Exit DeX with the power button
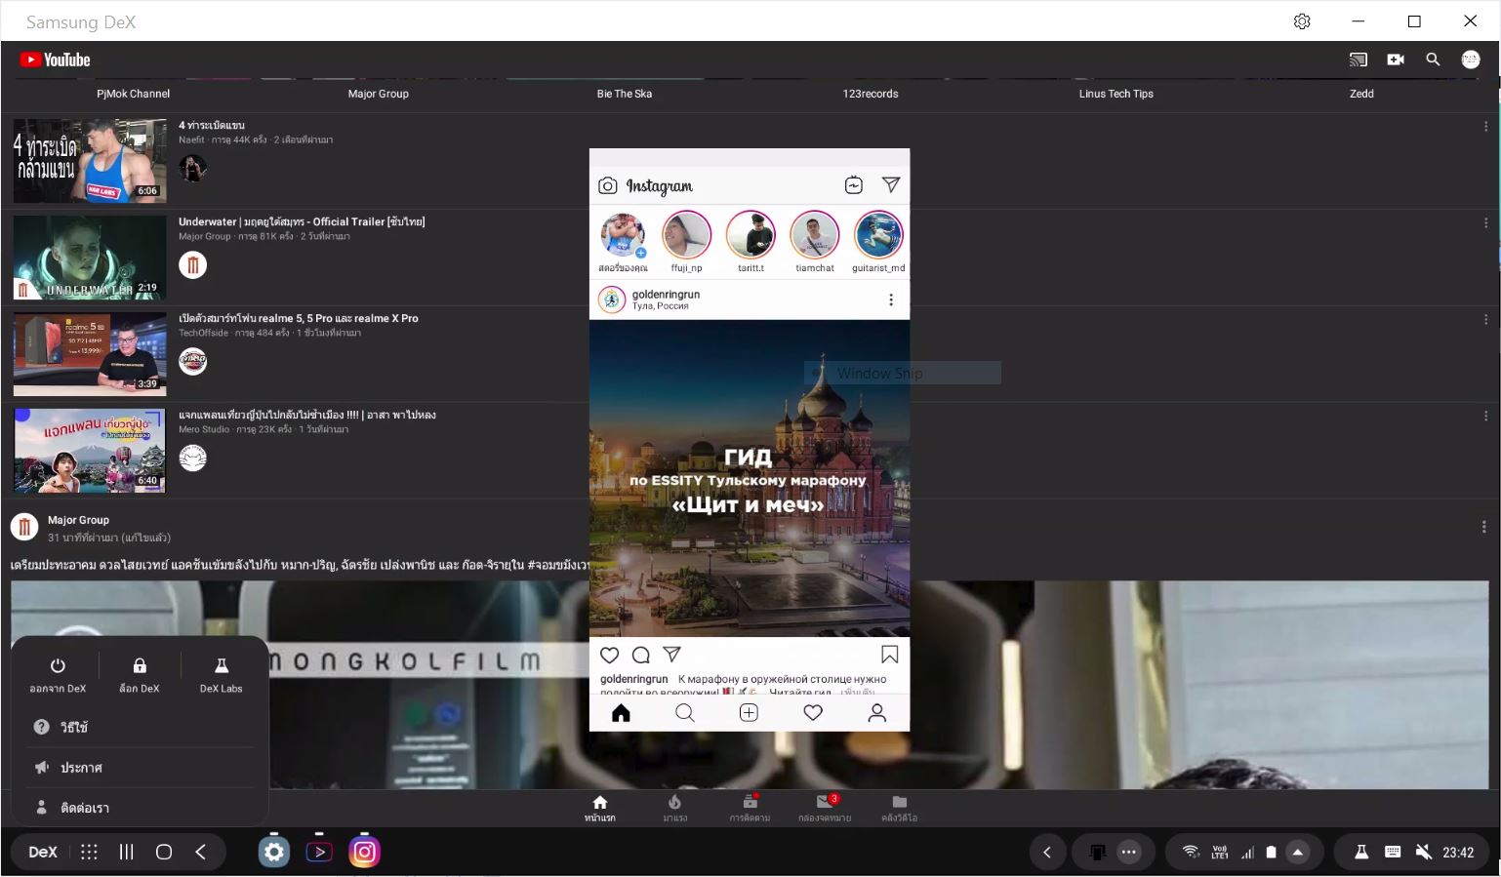Viewport: 1501px width, 877px height. pyautogui.click(x=58, y=674)
